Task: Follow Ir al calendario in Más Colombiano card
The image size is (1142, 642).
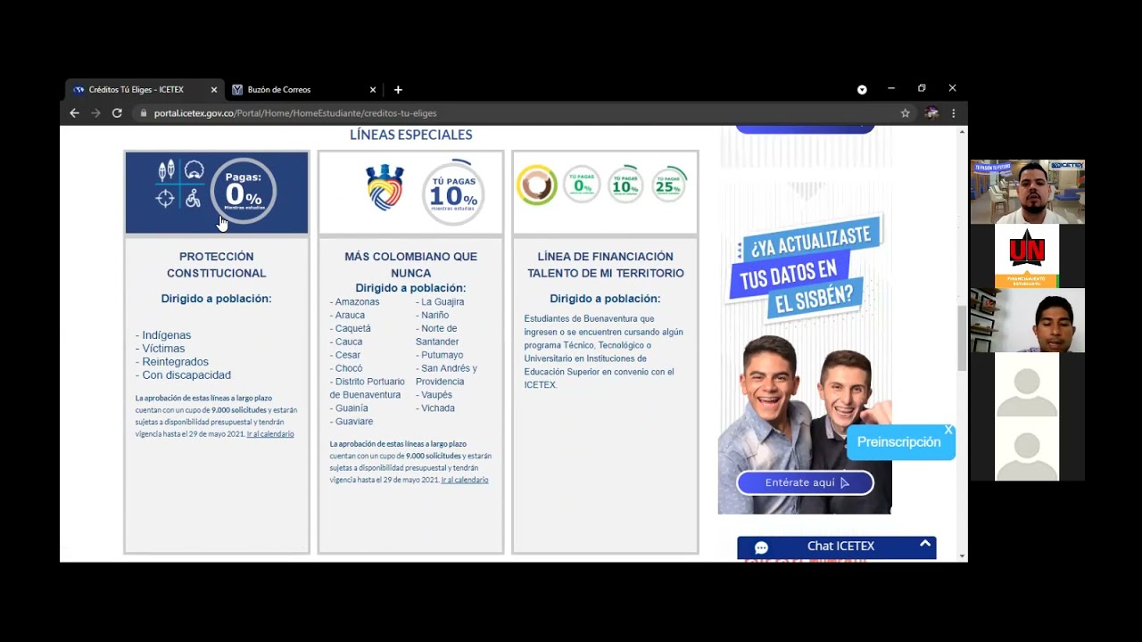Action: 465,480
